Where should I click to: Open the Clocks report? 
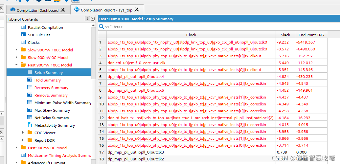pyautogui.click(x=34, y=43)
